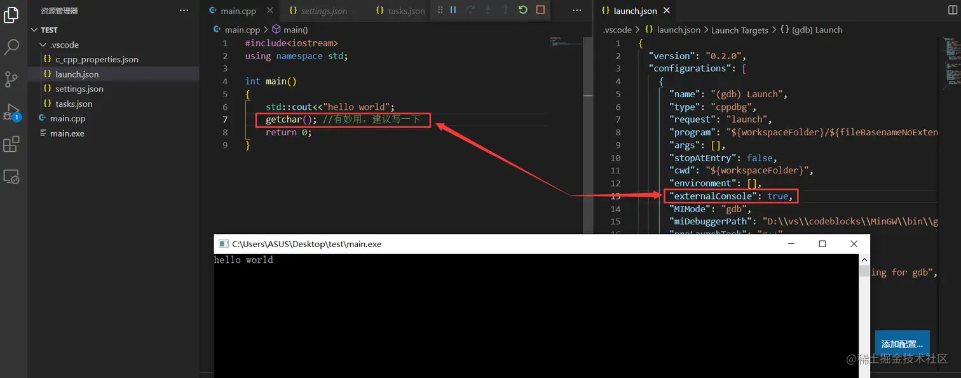The height and width of the screenshot is (378, 961).
Task: Stop the debugger using the red square
Action: click(x=539, y=10)
